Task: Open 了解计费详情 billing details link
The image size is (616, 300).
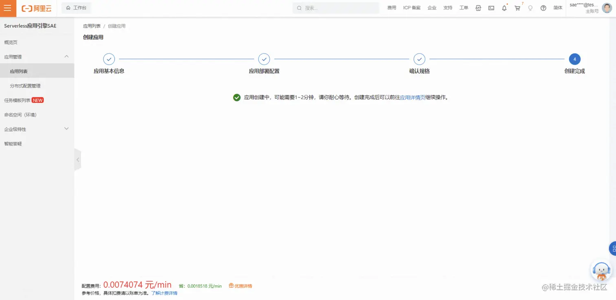Action: pyautogui.click(x=164, y=293)
